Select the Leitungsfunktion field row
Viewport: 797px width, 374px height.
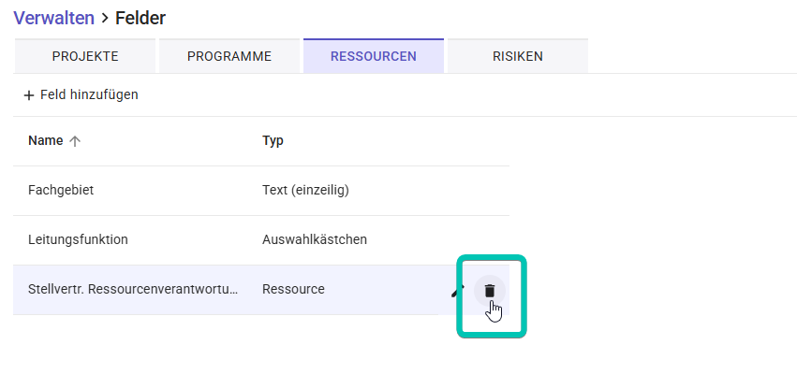coord(261,240)
